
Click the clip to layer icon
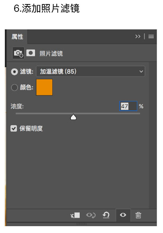tap(75, 215)
